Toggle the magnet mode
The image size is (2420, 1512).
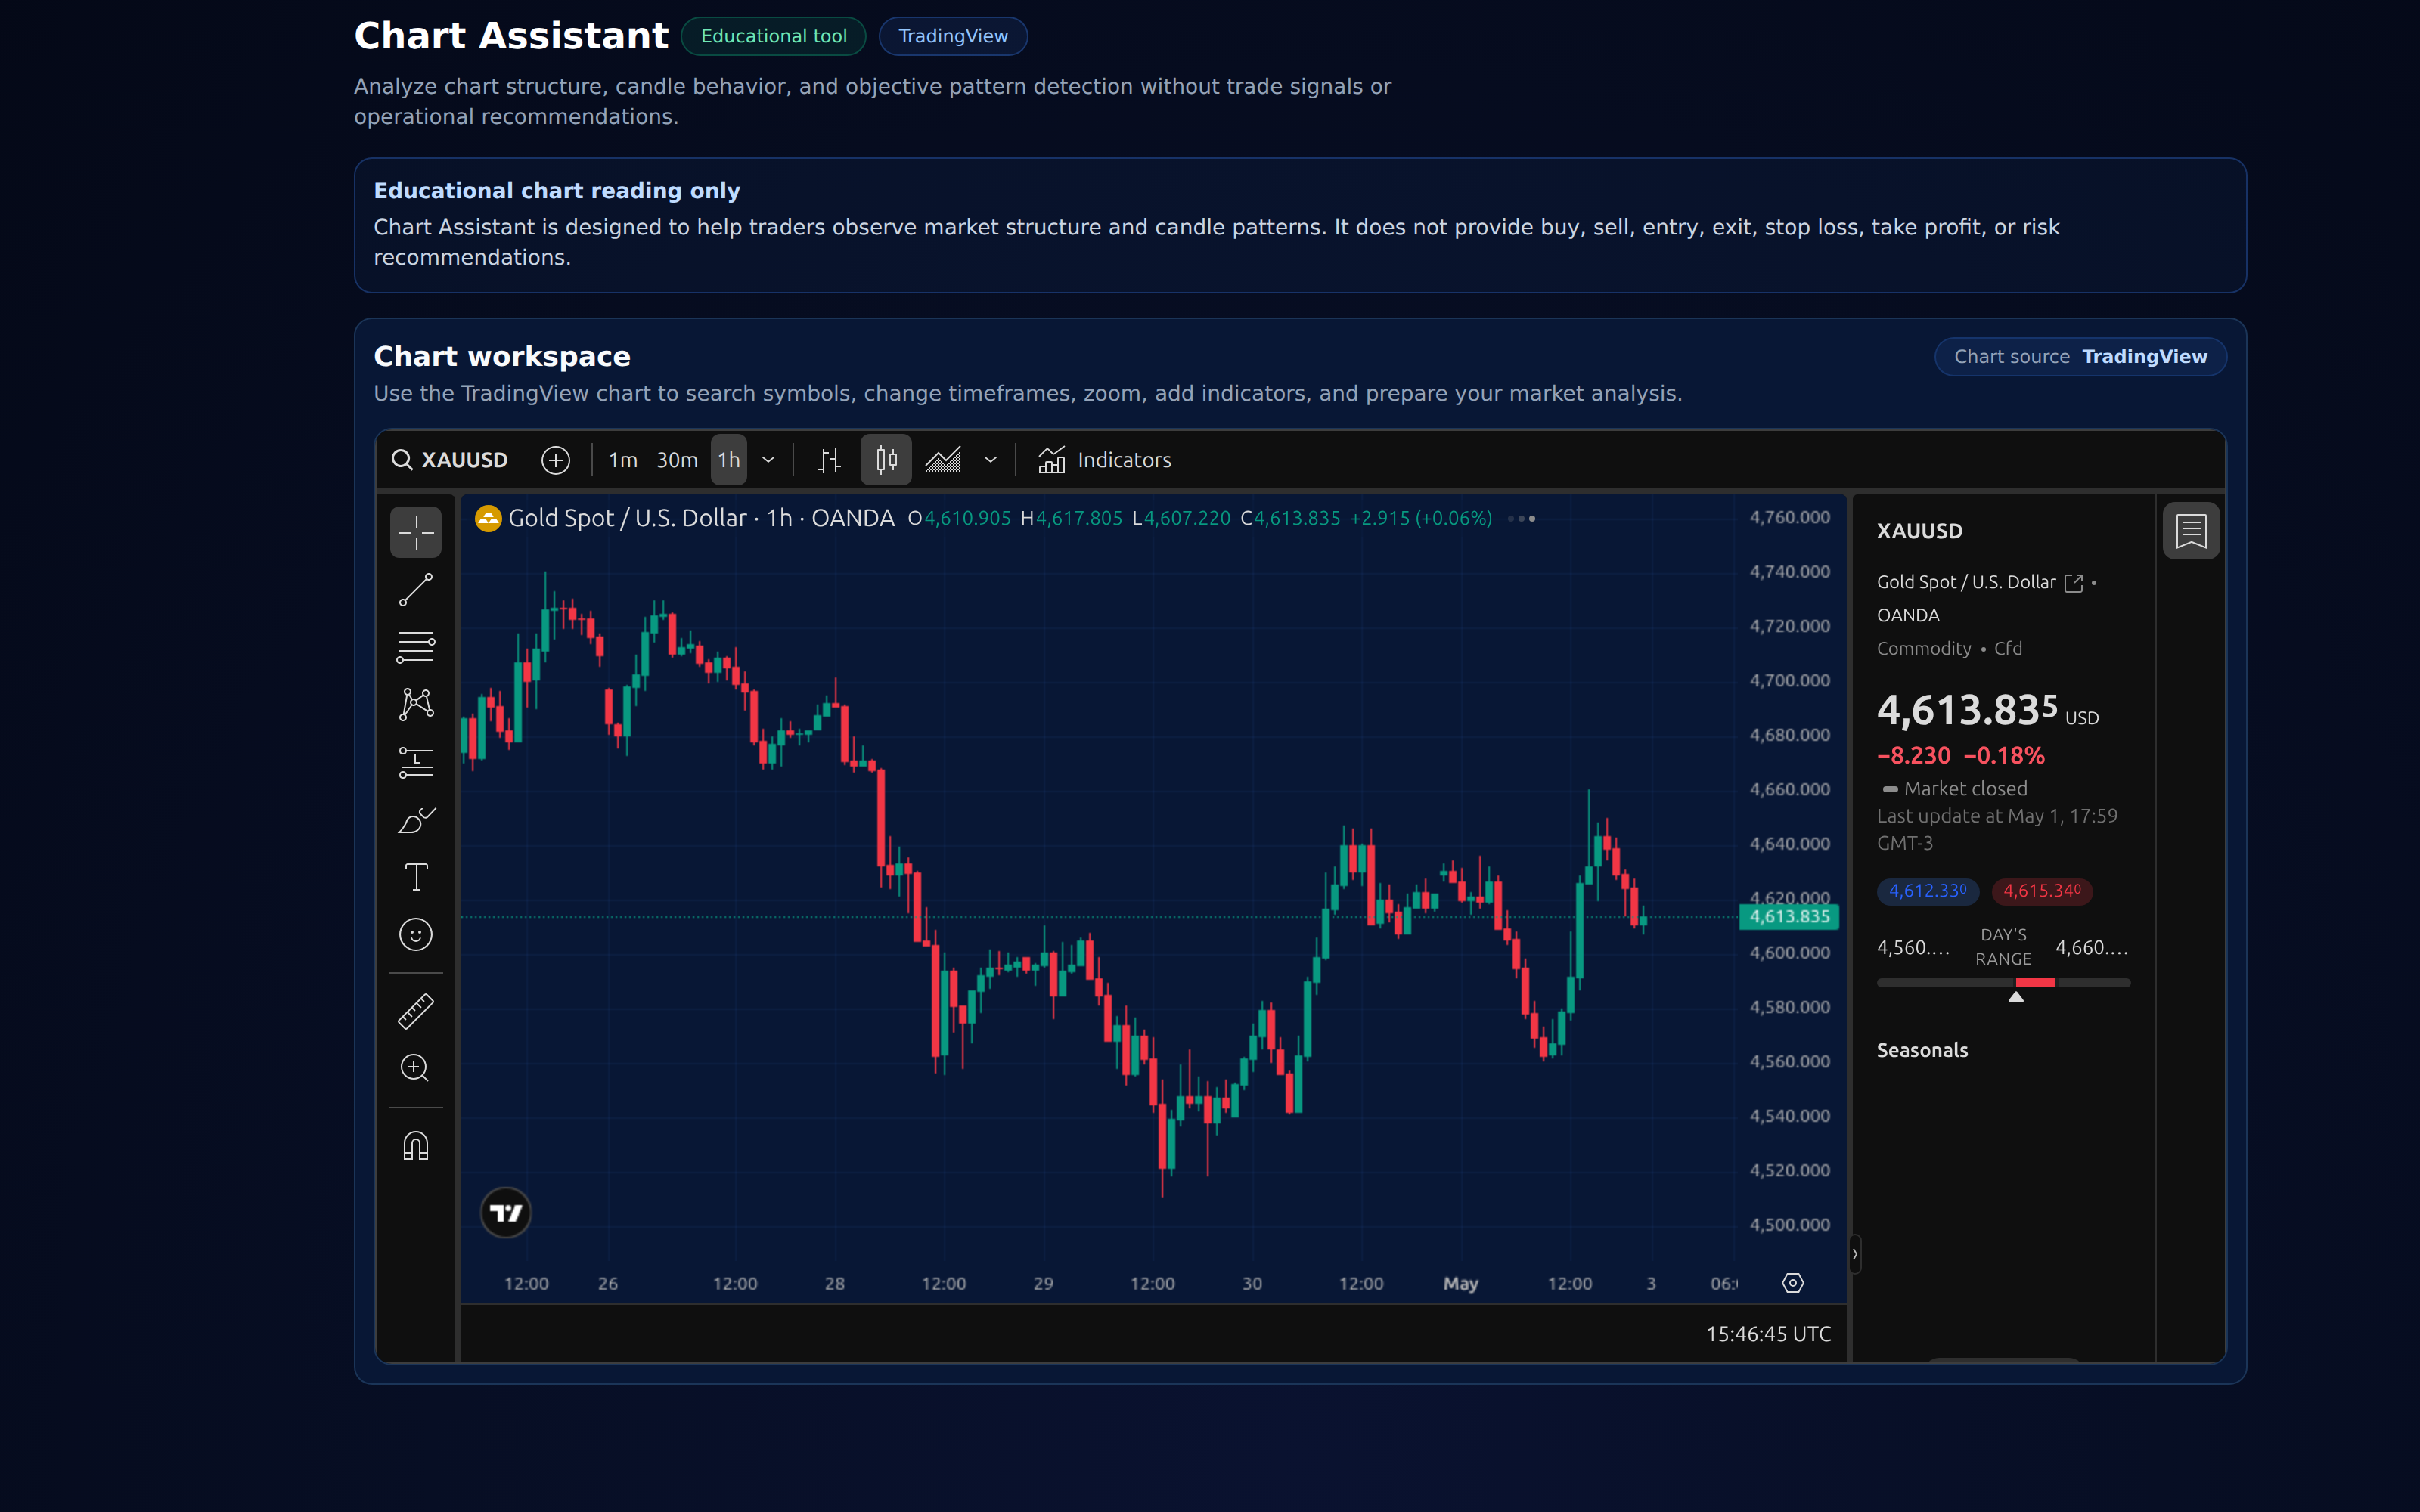click(x=415, y=1145)
